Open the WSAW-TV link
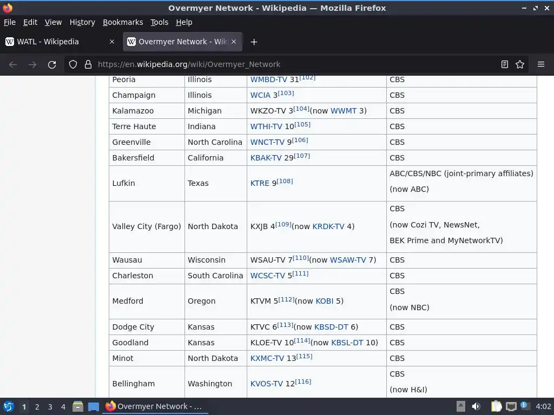Image resolution: width=554 pixels, height=415 pixels. click(348, 260)
